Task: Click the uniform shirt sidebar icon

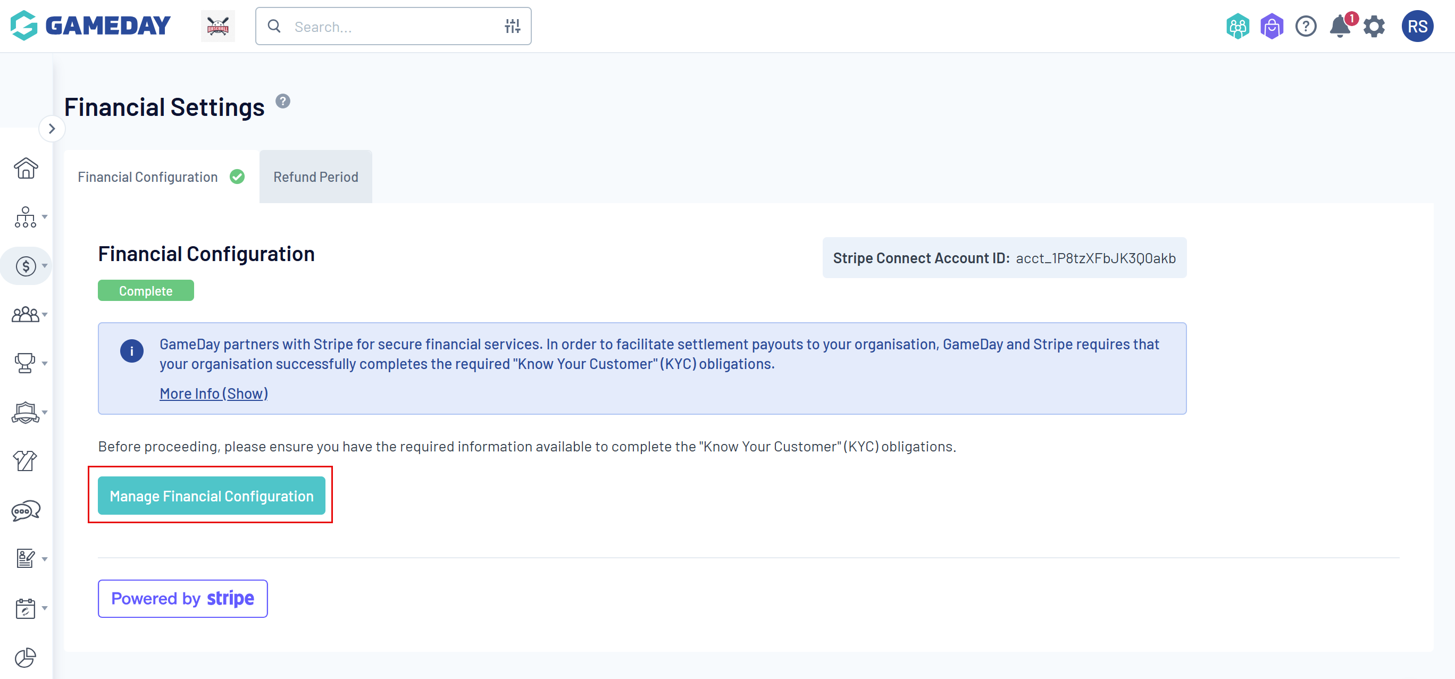Action: 26,461
